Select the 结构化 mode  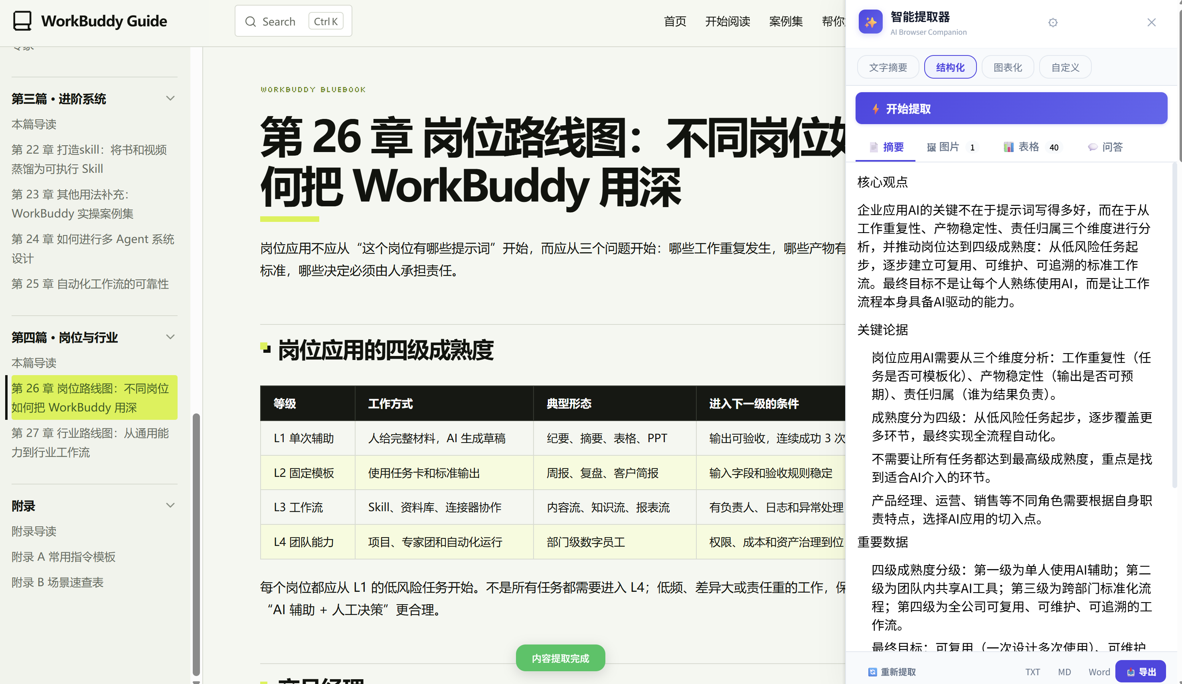[x=950, y=67]
